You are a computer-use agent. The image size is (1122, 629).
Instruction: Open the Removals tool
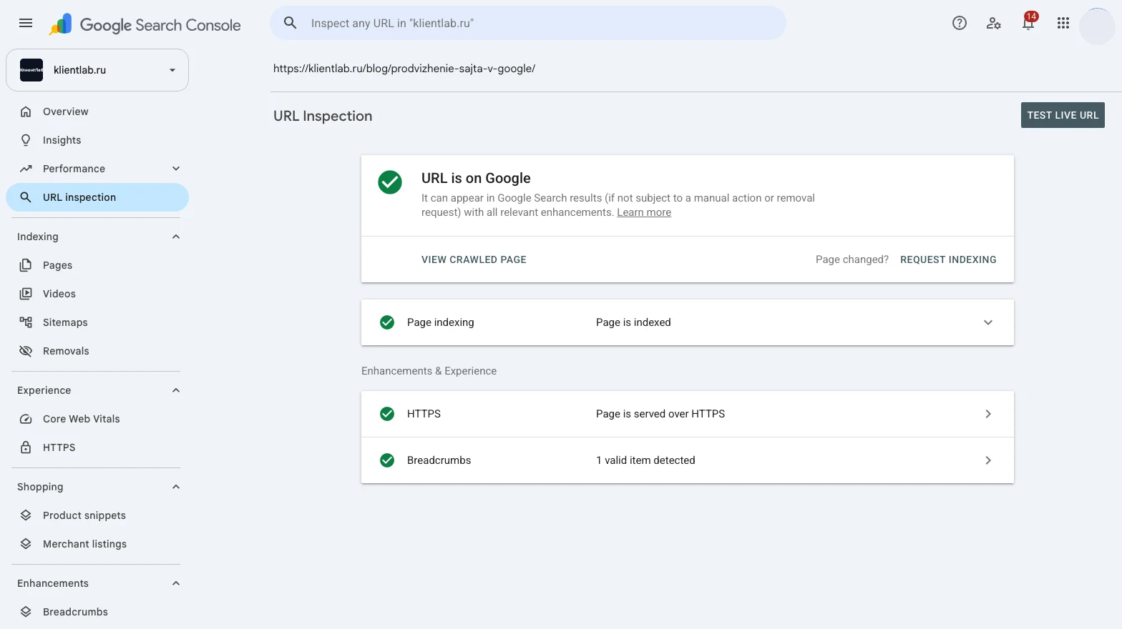point(97,351)
